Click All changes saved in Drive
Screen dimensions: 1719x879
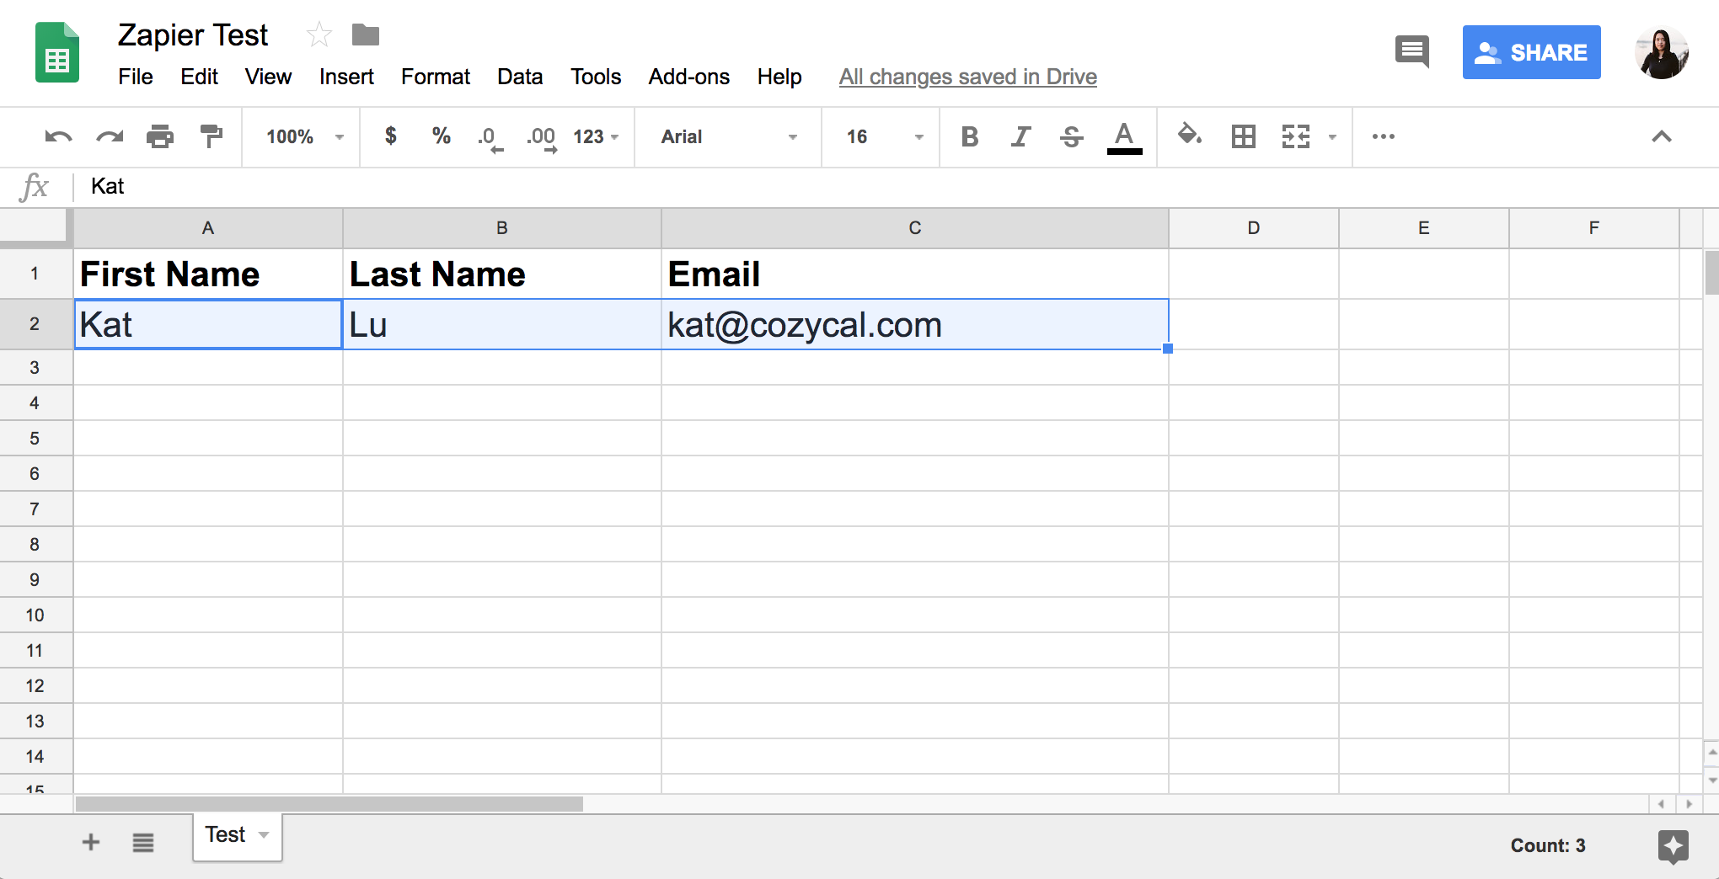967,77
